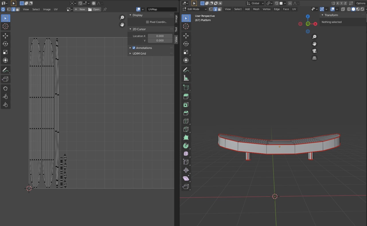Select the Shrink/Fatten tool
This screenshot has width=367, height=226.
186,170
